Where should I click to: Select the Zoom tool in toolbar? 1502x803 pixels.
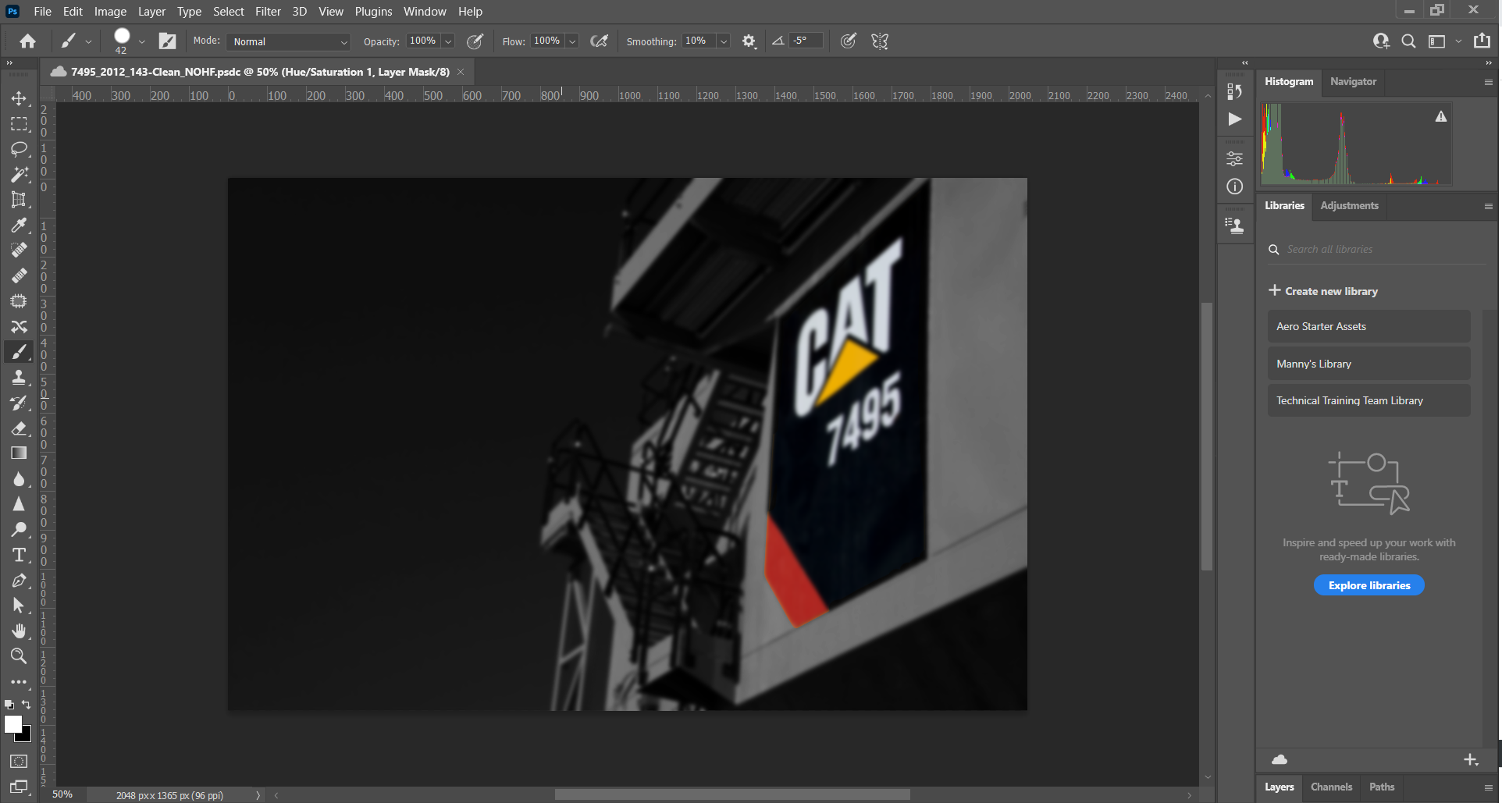[x=19, y=656]
